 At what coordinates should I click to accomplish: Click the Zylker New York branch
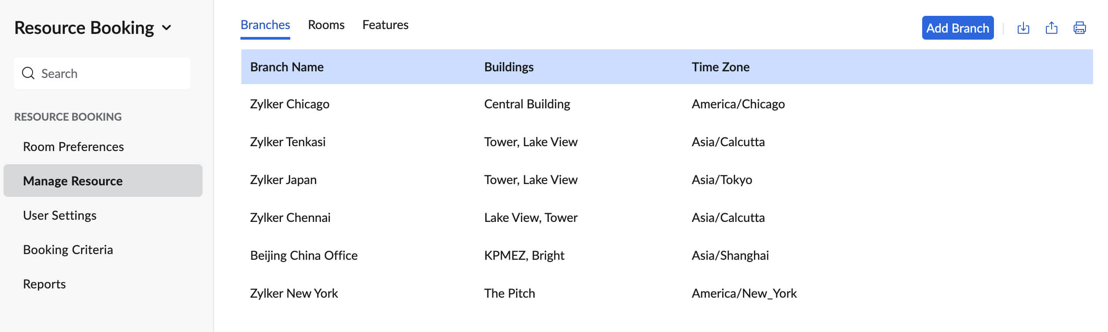(294, 293)
